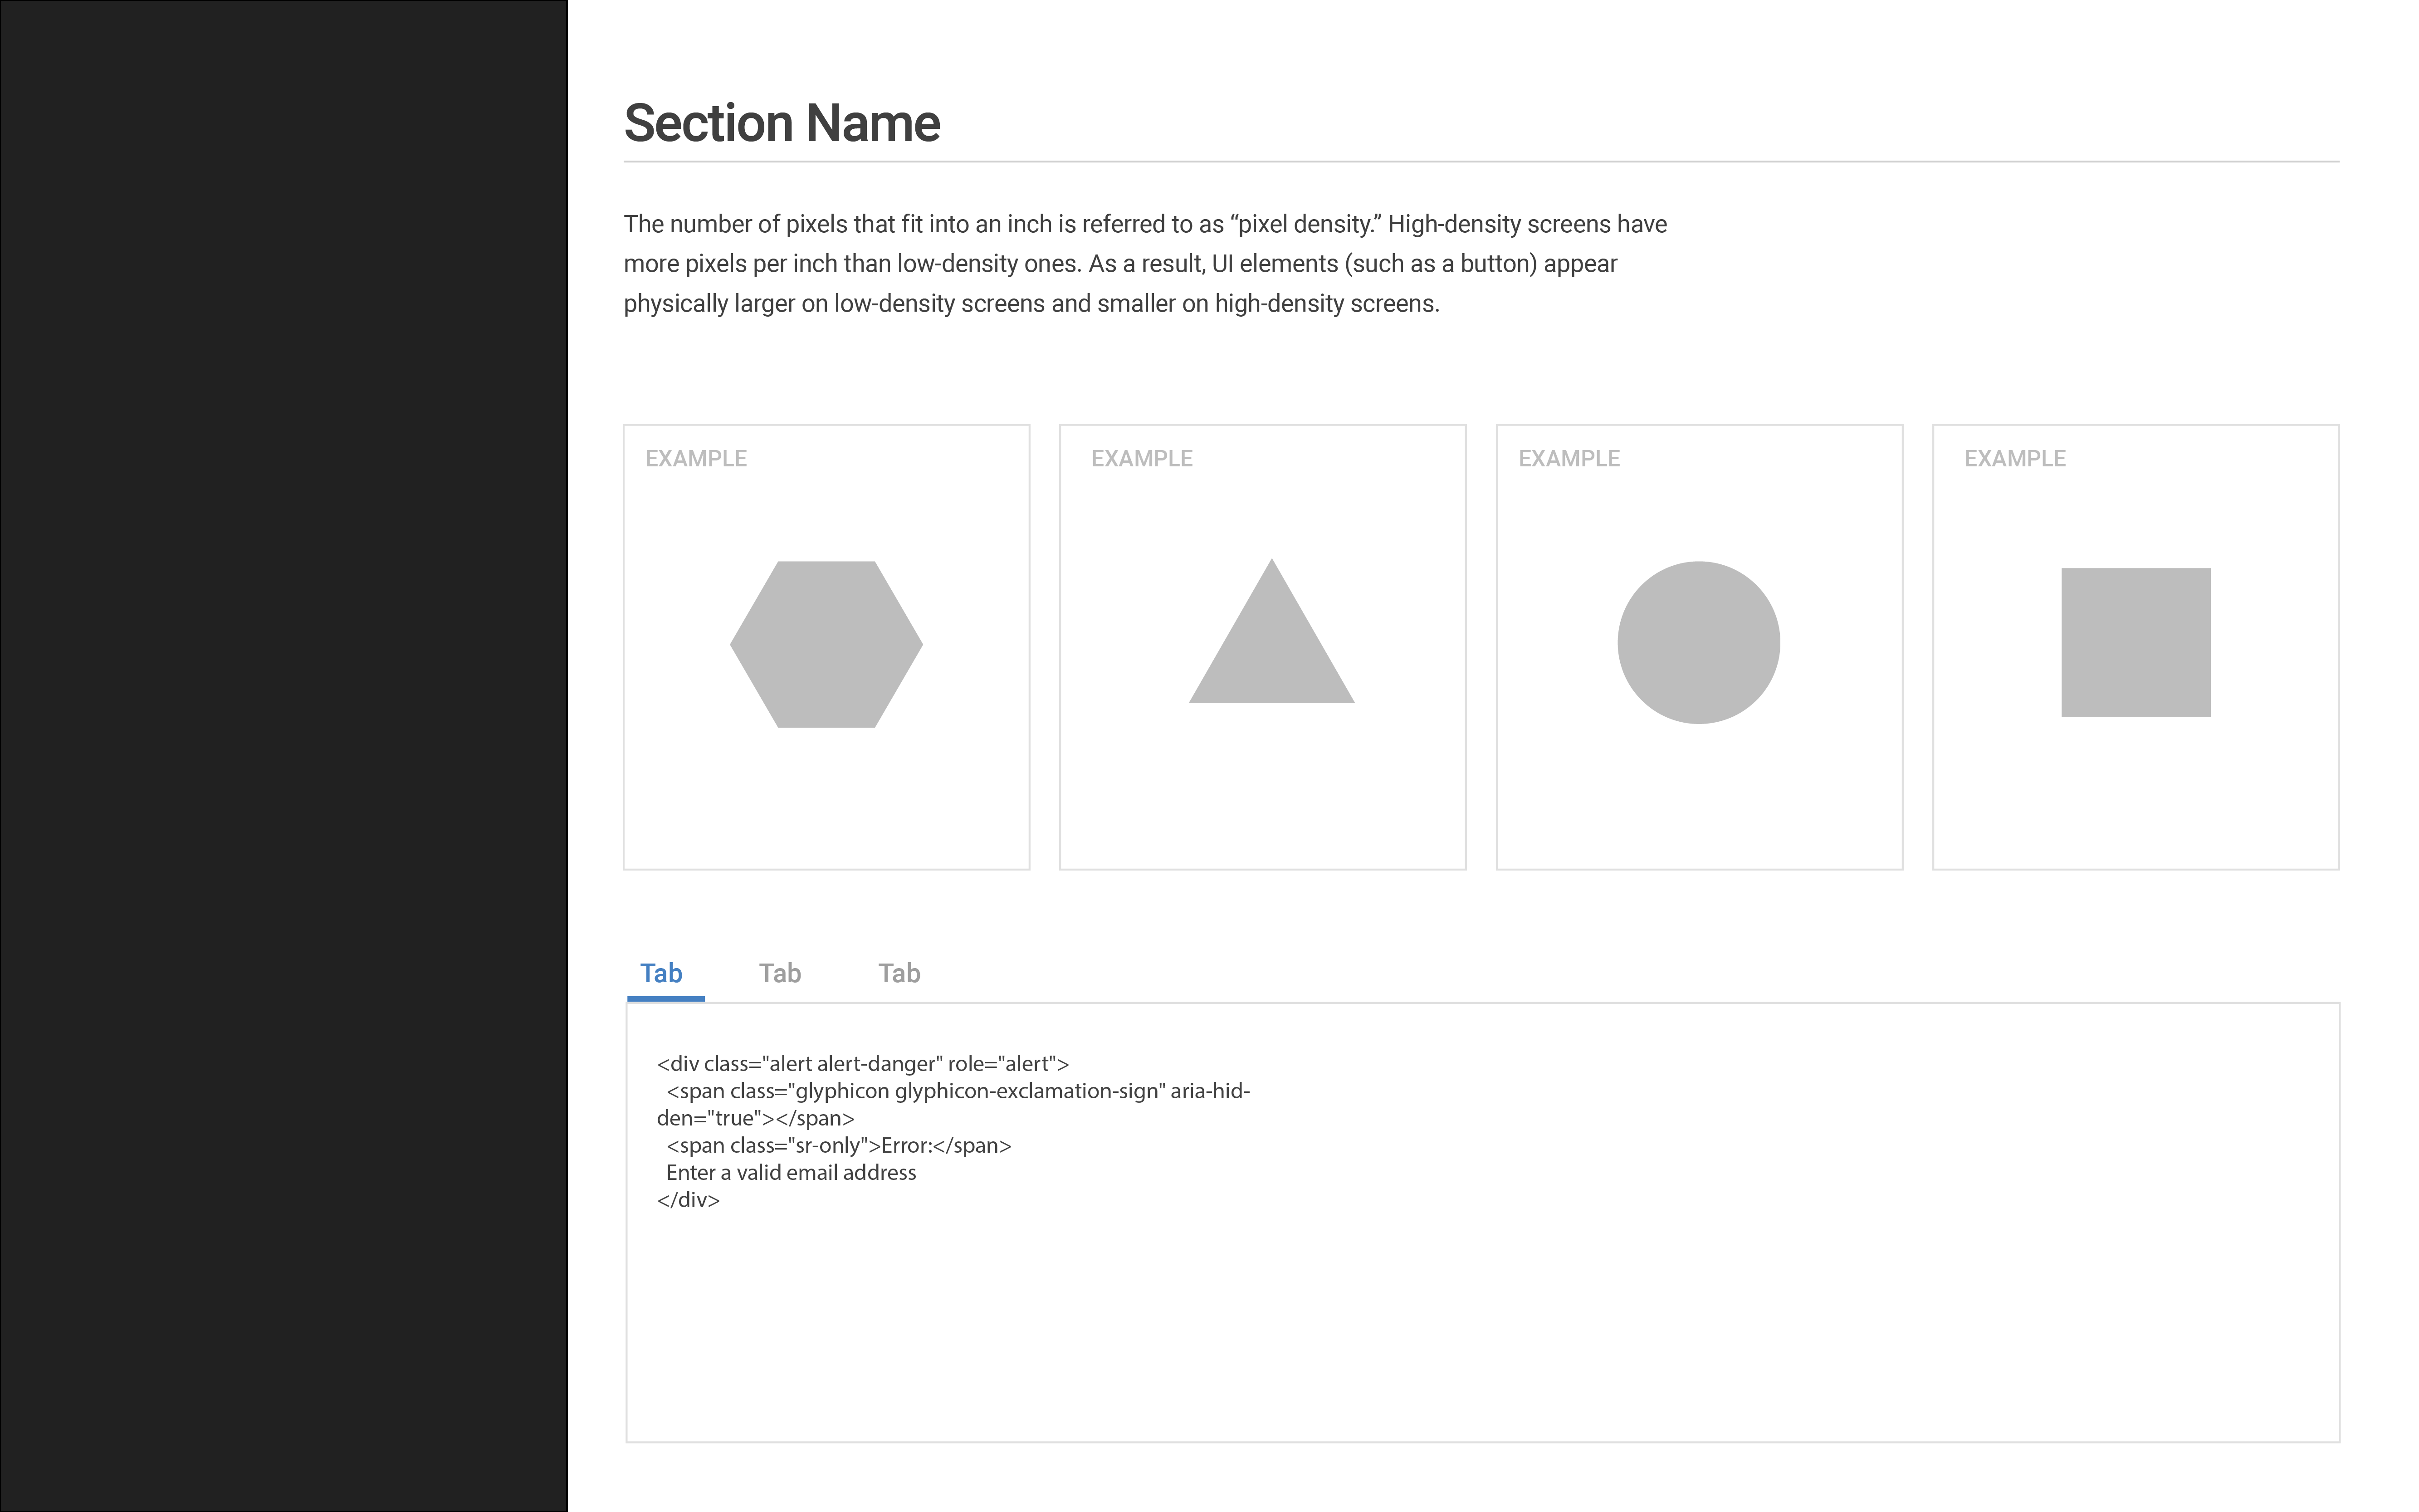
Task: Click the EXAMPLE label above the triangle
Action: [x=1142, y=458]
